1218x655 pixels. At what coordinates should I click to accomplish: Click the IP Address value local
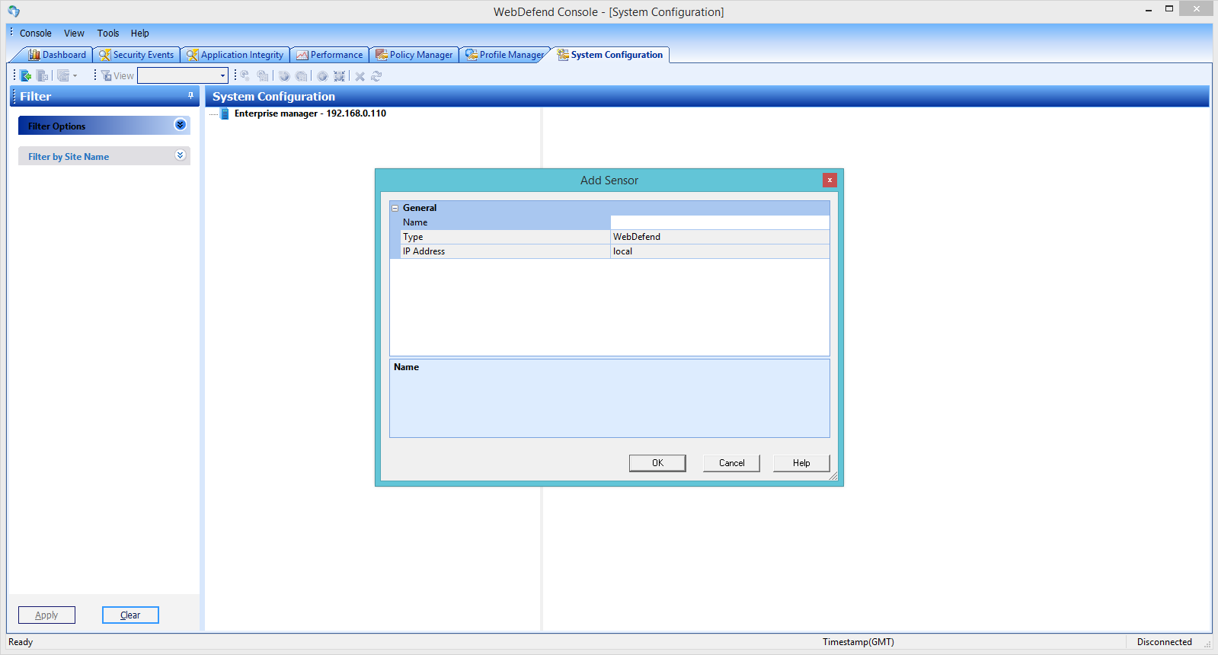(x=720, y=251)
